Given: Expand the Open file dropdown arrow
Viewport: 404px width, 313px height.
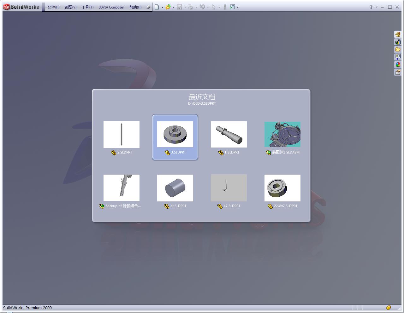Looking at the screenshot, I should pyautogui.click(x=174, y=7).
